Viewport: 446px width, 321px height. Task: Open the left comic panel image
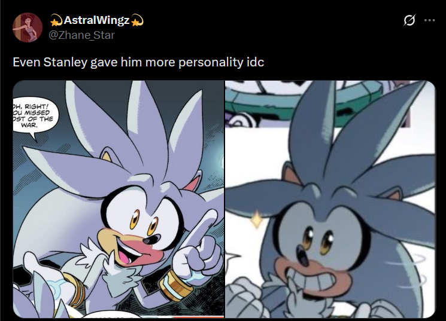pos(119,199)
